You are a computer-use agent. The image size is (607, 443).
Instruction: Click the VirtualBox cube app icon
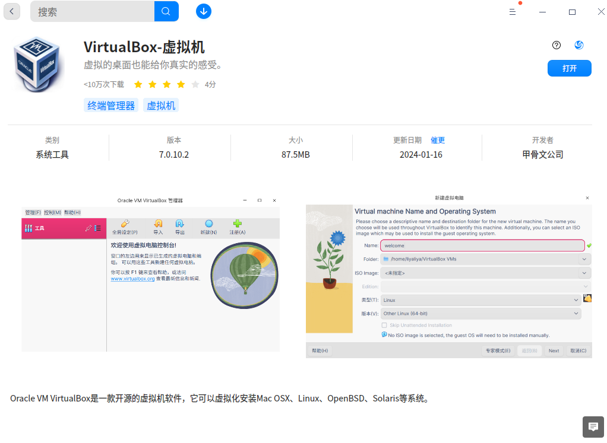pos(37,64)
